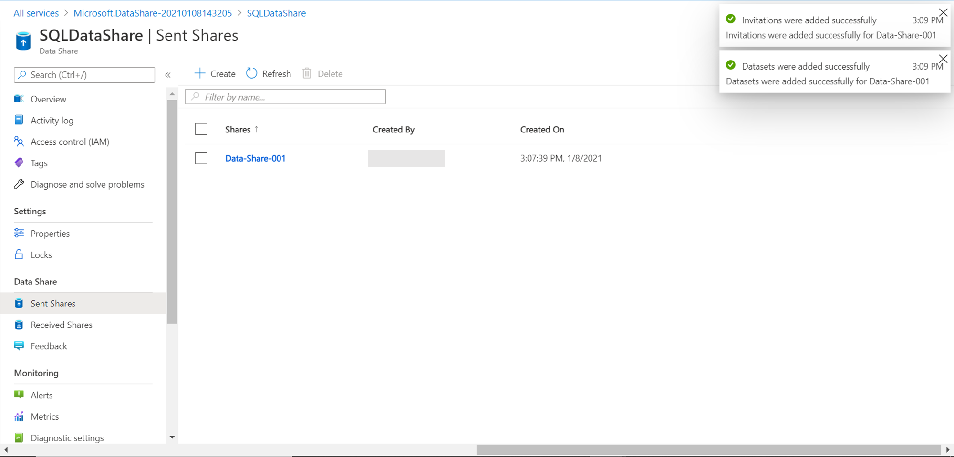Click the purple Tags icon
This screenshot has height=457, width=954.
19,163
